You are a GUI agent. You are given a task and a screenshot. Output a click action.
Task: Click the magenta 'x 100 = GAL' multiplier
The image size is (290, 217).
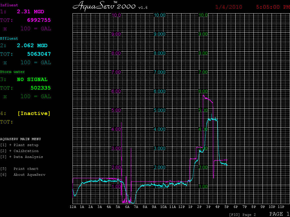[x=27, y=29]
